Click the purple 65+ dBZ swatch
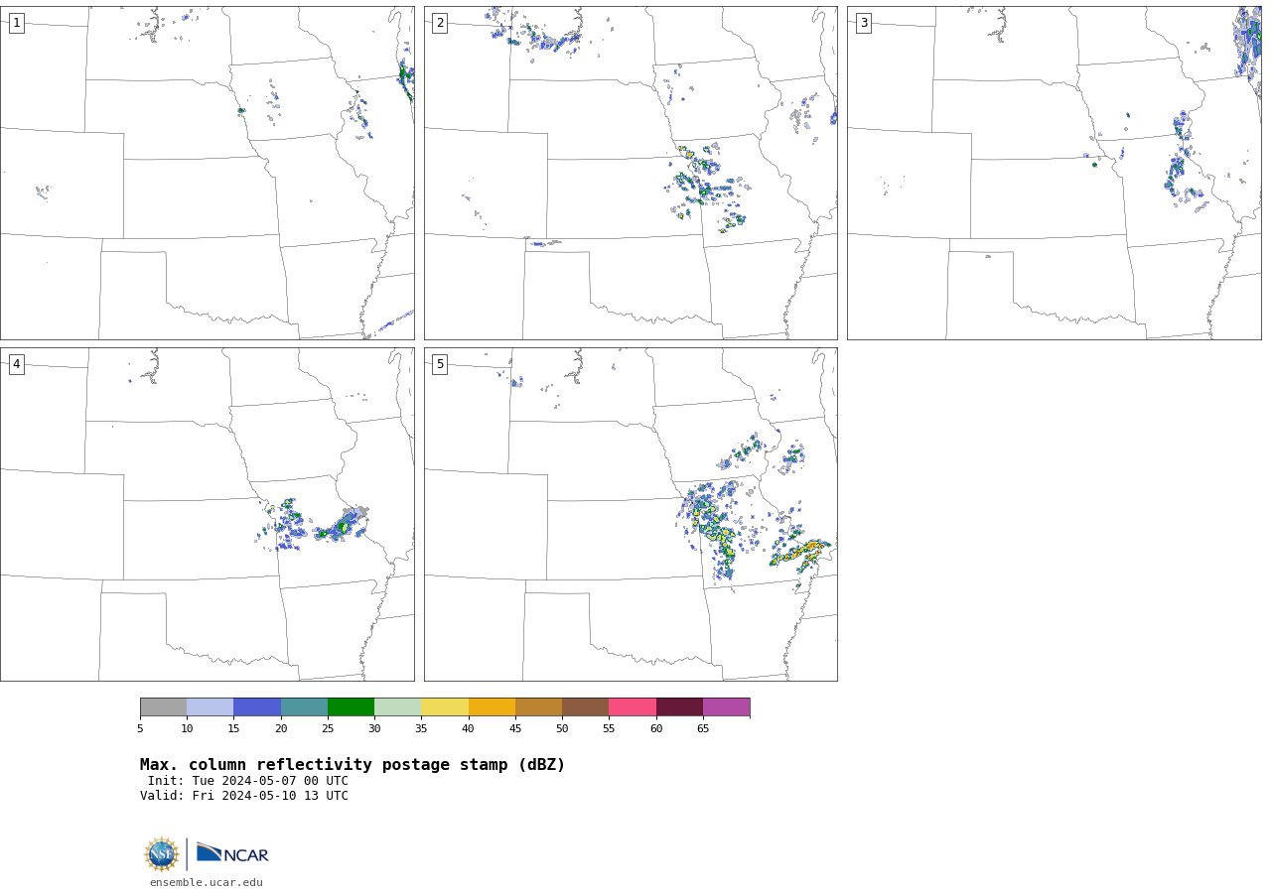Screen dimensions: 1271x894 [726, 706]
